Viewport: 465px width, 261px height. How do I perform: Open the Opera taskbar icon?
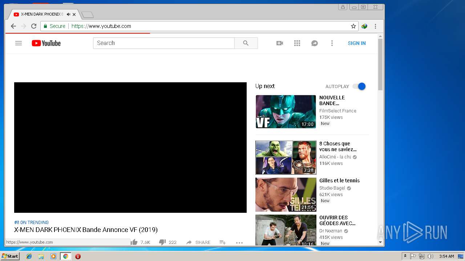tap(78, 256)
